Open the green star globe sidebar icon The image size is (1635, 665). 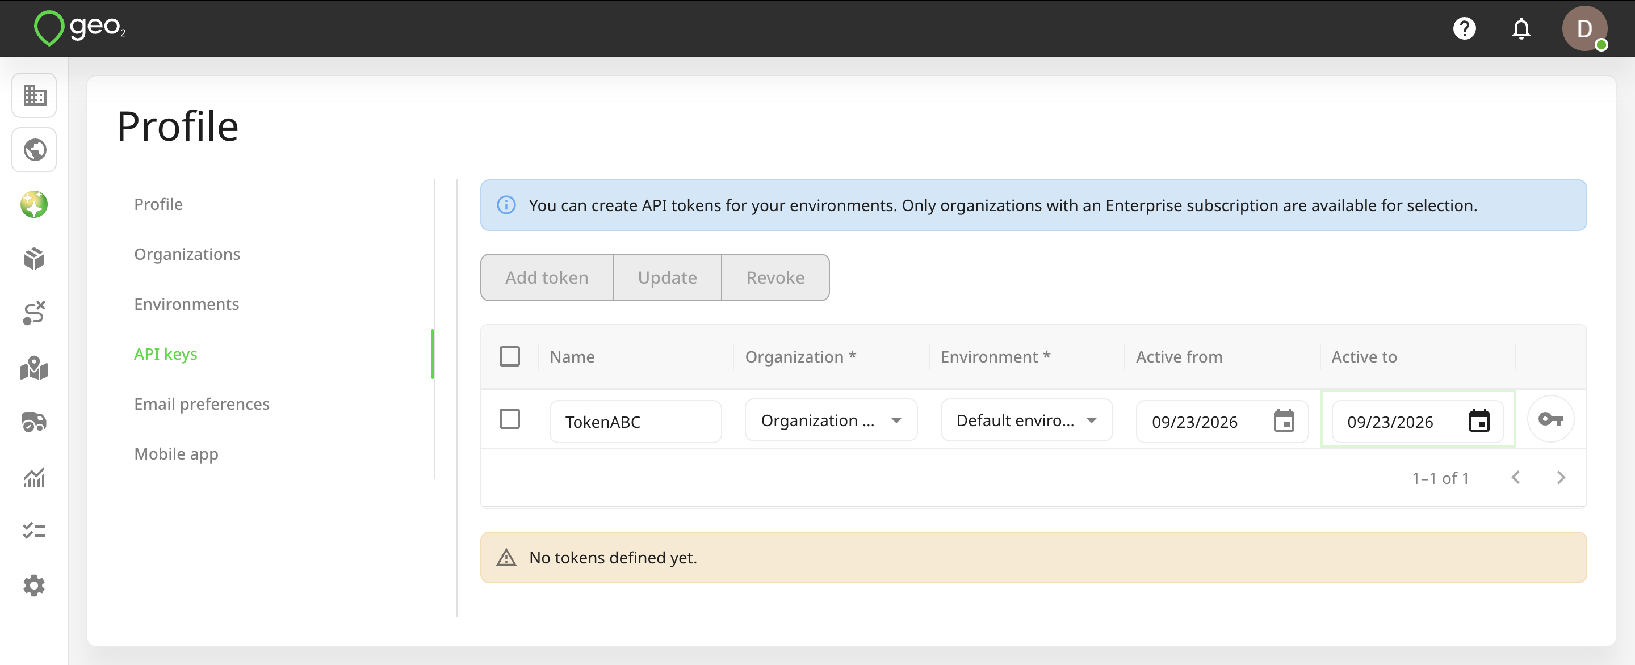click(x=34, y=204)
